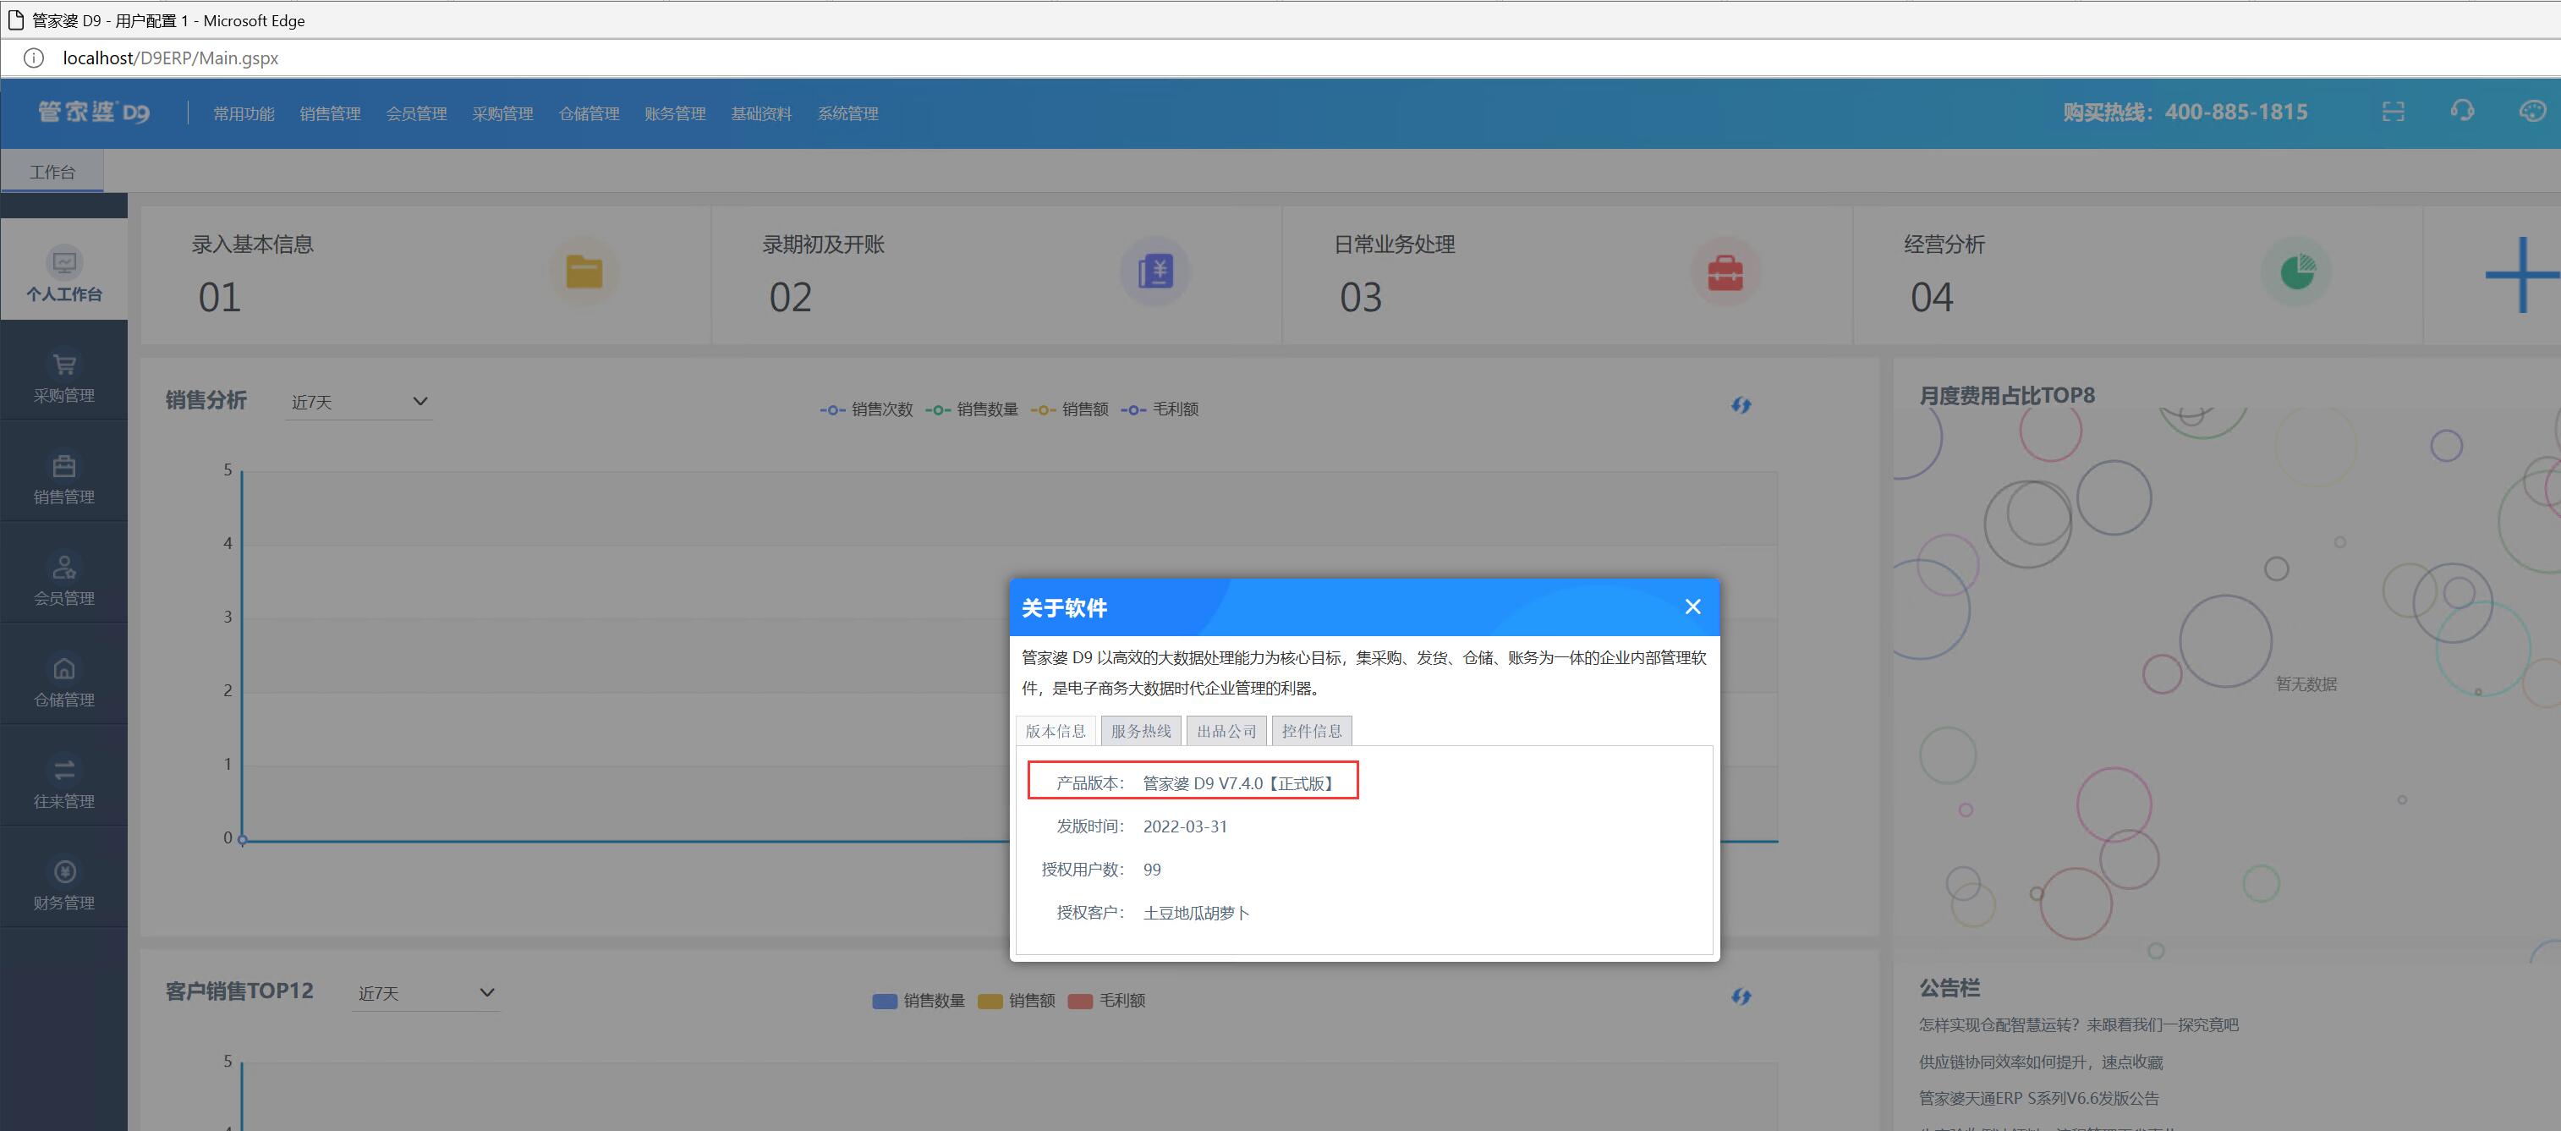Toggle the 毛利额 series in 销售分析 legend
The height and width of the screenshot is (1131, 2561).
[1160, 409]
